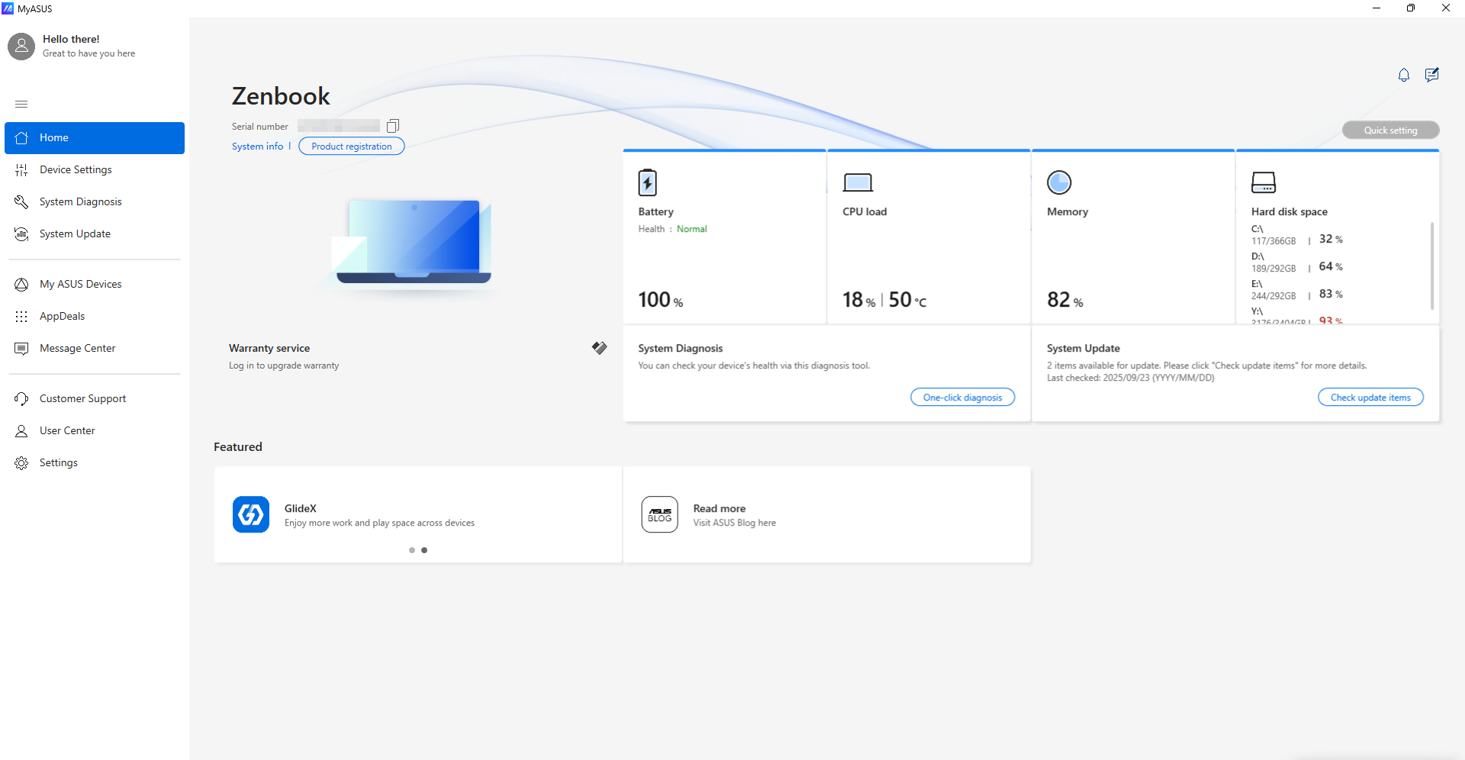Open Settings menu item
This screenshot has width=1465, height=760.
[95, 462]
